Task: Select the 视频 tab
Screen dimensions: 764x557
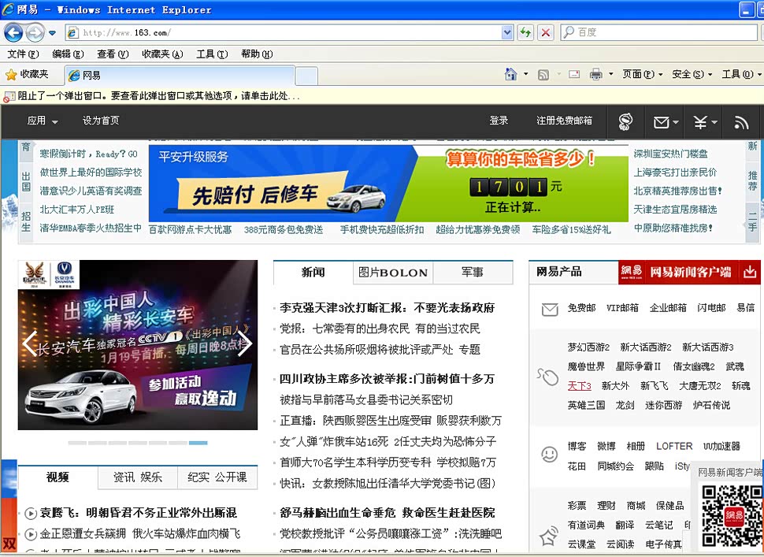Action: point(57,477)
